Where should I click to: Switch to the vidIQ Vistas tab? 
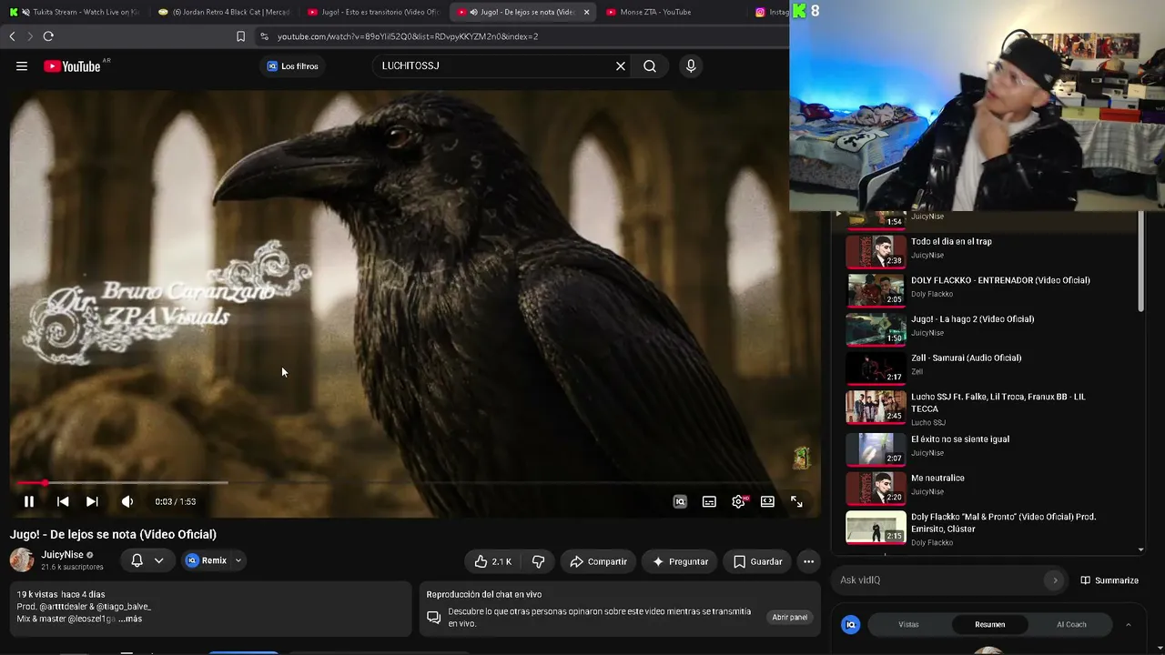pyautogui.click(x=908, y=625)
